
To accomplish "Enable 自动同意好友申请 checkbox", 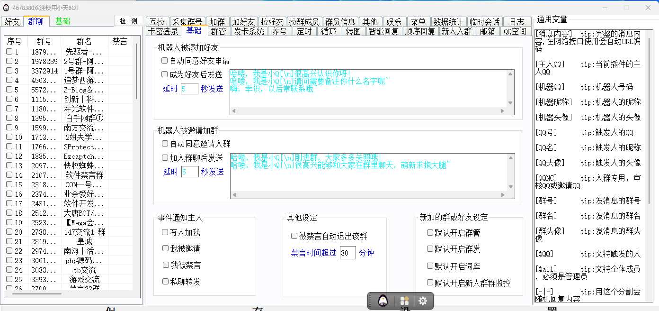I will click(x=165, y=61).
